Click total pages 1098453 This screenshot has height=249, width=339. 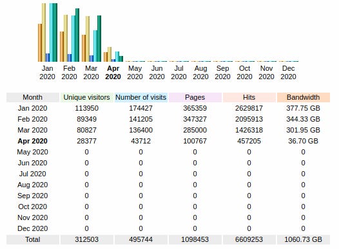pyautogui.click(x=195, y=239)
